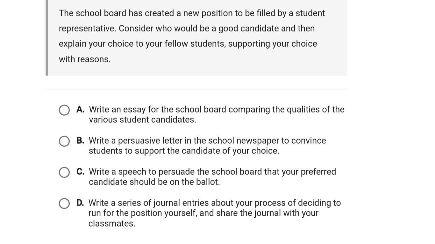The width and height of the screenshot is (435, 244).
Task: Click the word "classmates." ending option D
Action: [x=112, y=224]
